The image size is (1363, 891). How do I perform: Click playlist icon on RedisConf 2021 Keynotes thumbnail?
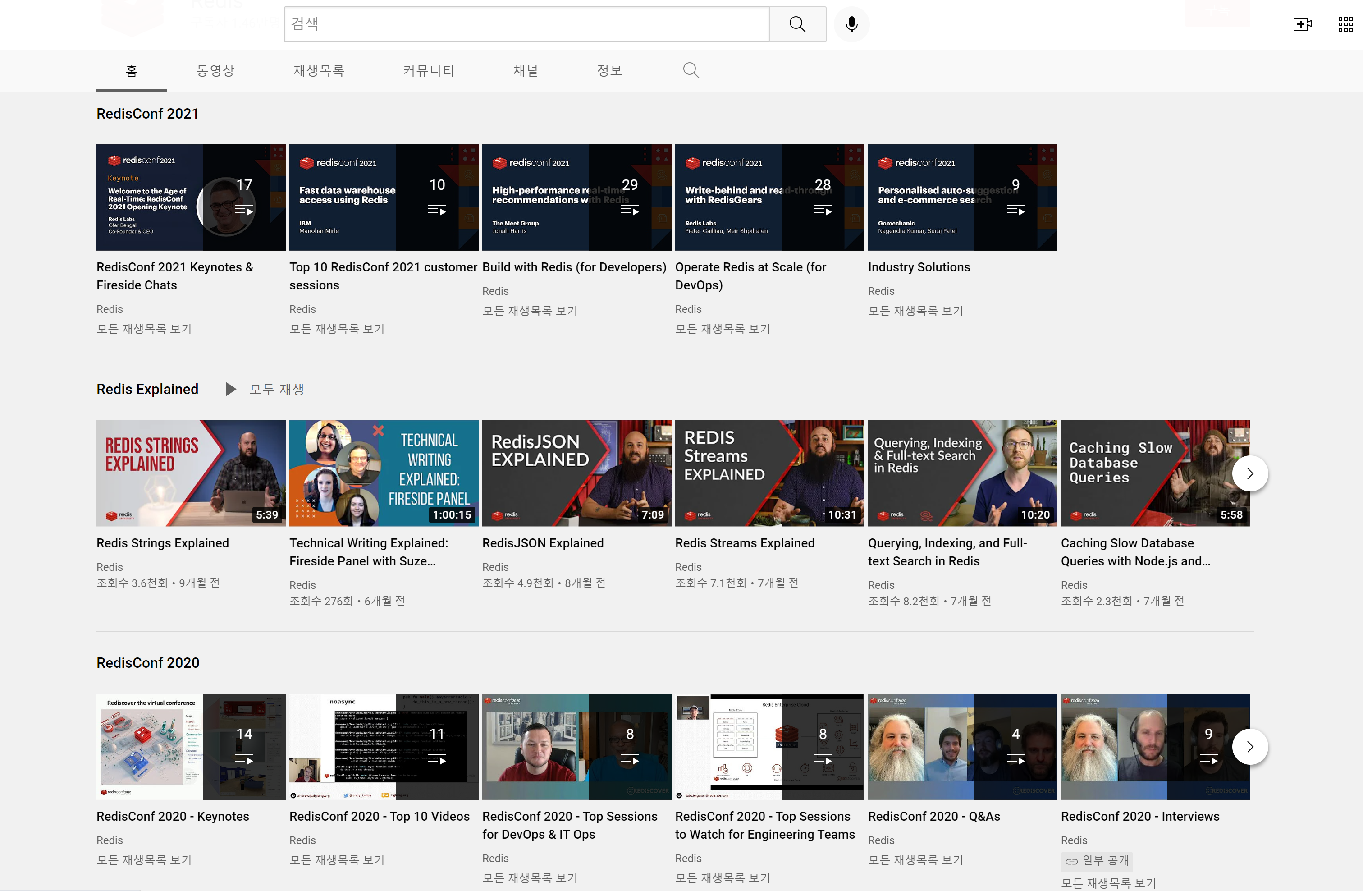pyautogui.click(x=244, y=210)
